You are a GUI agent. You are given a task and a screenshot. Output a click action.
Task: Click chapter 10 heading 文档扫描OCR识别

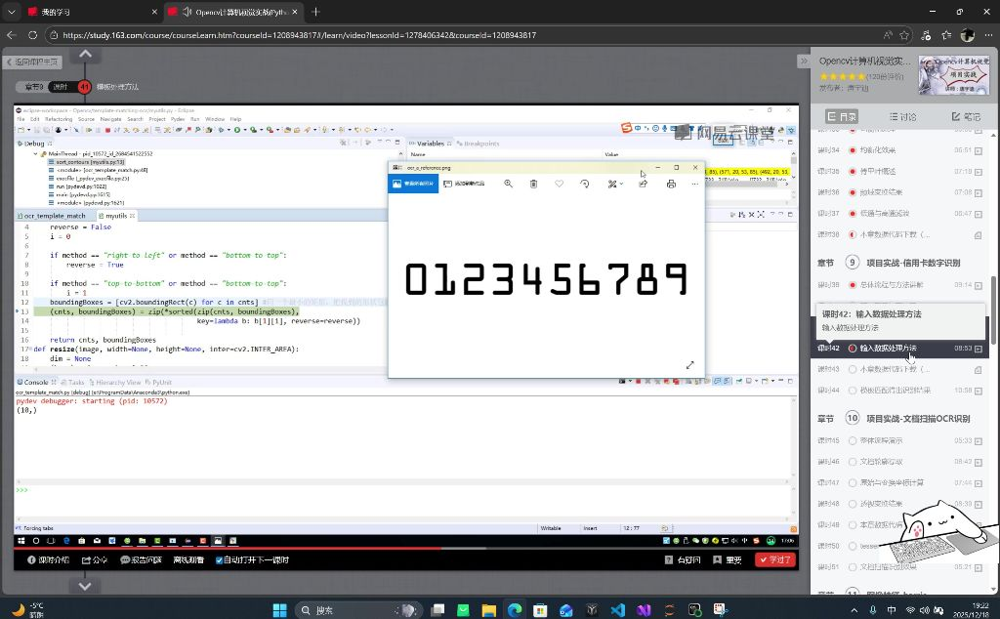pyautogui.click(x=918, y=419)
